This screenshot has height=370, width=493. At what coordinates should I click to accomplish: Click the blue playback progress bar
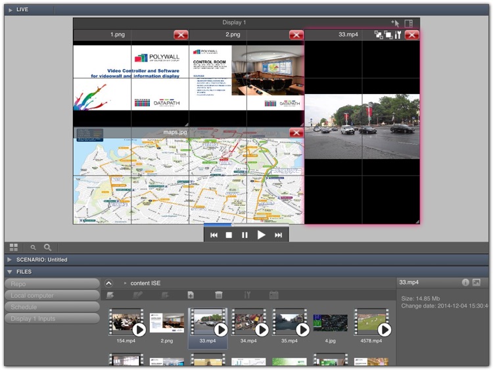218,225
